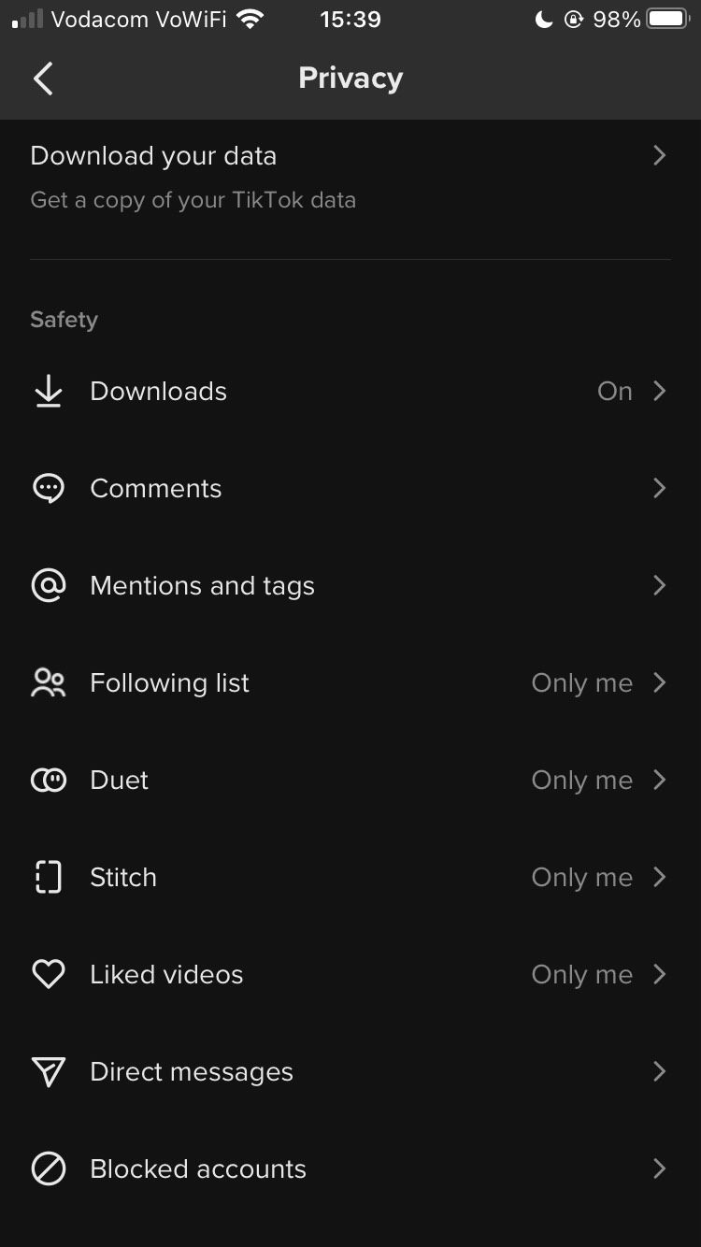The height and width of the screenshot is (1247, 701).
Task: Tap the Duet double-circle icon
Action: click(48, 781)
